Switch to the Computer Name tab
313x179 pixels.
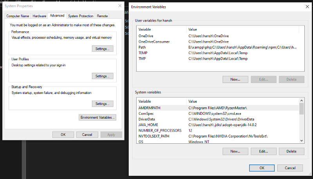[x=18, y=16]
